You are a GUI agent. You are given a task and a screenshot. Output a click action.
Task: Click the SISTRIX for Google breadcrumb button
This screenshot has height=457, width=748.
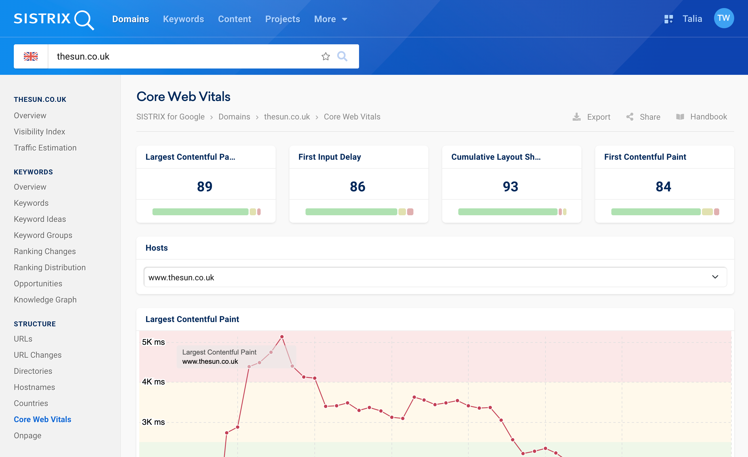coord(170,117)
